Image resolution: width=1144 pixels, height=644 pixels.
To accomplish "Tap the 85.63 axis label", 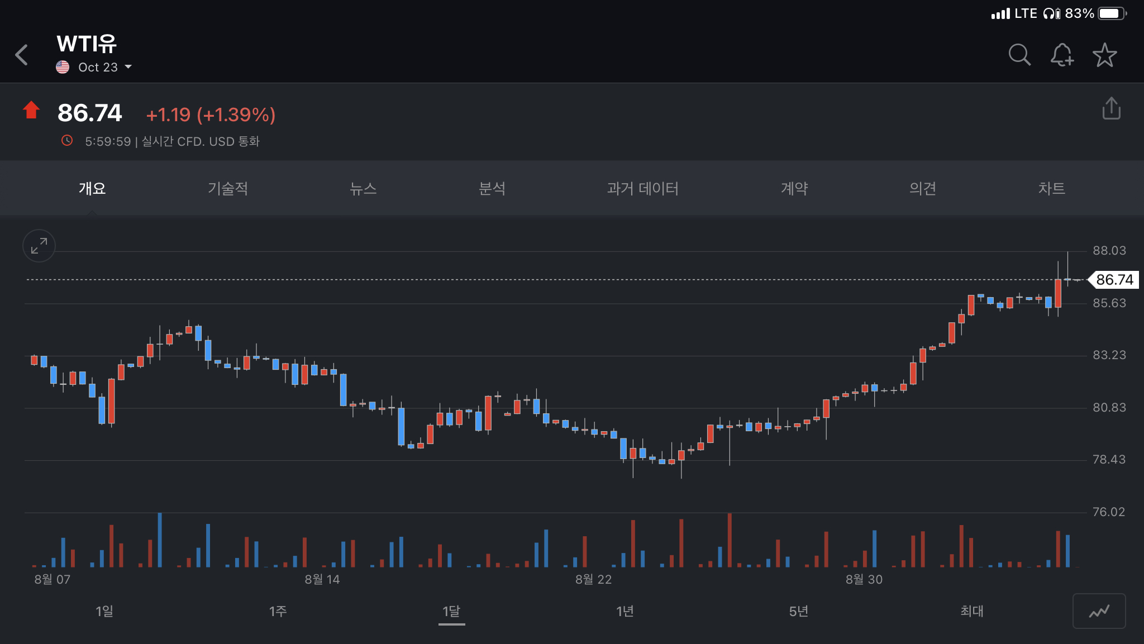I will [1109, 303].
